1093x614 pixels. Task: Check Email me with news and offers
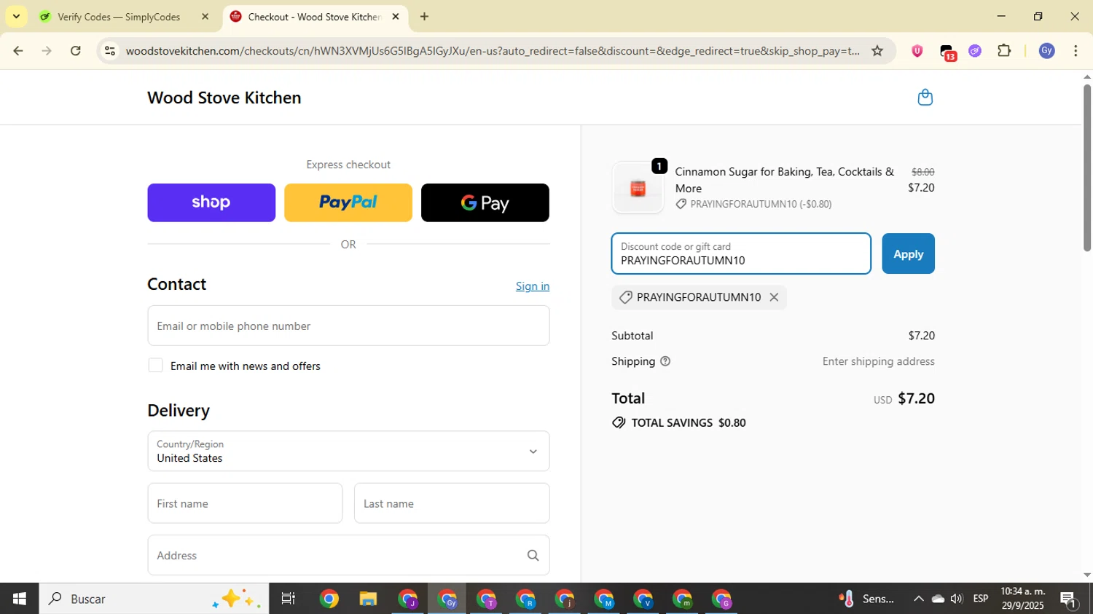click(x=155, y=366)
